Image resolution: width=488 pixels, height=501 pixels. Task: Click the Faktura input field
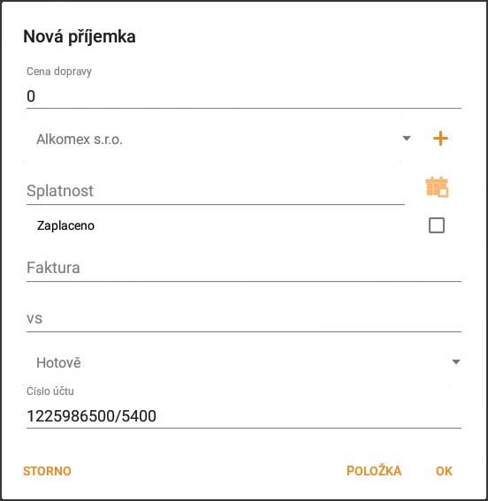244,268
